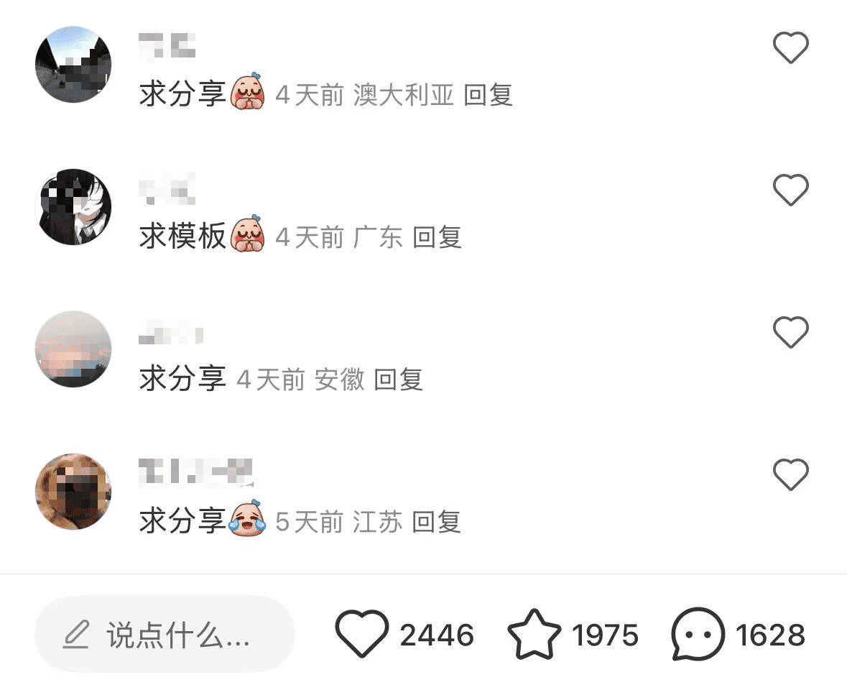Reply to the comment from 澳大利亚
This screenshot has width=847, height=680.
(489, 95)
